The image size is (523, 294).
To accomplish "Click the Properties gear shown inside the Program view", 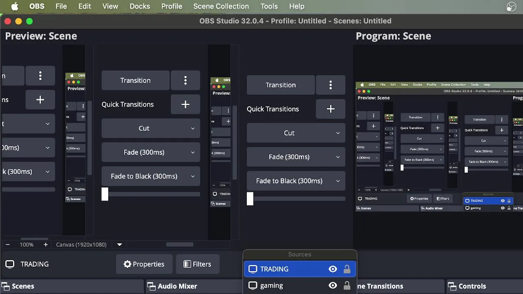I will (412, 199).
